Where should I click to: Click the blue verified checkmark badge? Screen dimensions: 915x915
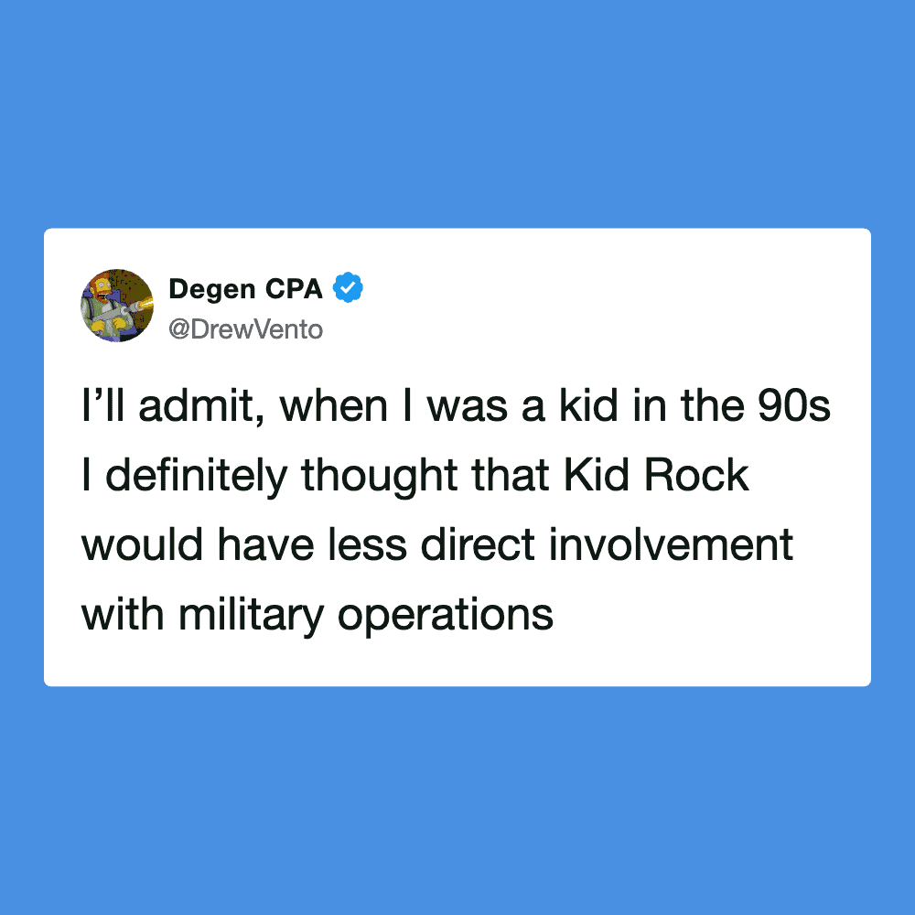pyautogui.click(x=348, y=288)
